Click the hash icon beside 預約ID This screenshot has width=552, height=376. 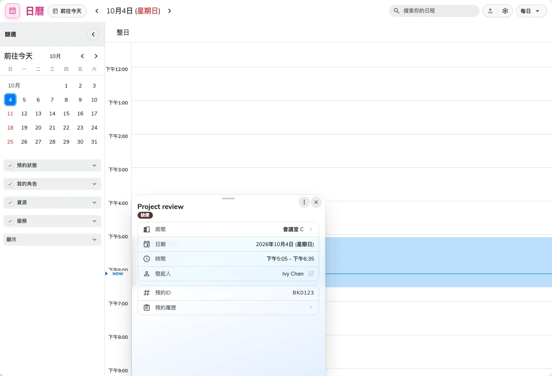(x=147, y=292)
